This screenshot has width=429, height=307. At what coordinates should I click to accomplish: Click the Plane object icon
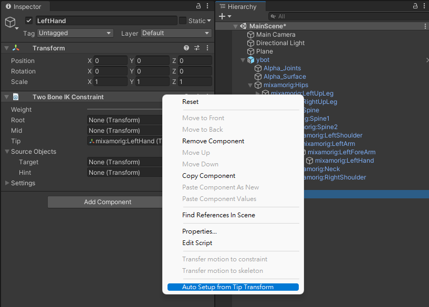250,51
